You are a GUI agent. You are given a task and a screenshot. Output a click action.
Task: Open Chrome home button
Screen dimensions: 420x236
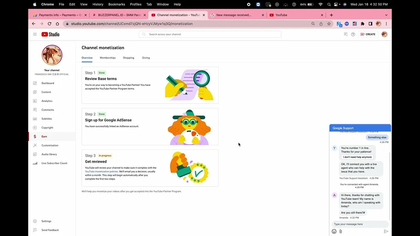[57, 24]
